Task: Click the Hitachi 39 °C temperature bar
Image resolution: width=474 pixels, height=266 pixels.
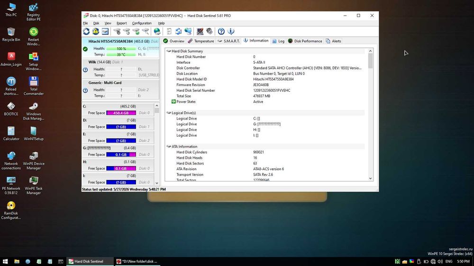Action: (x=121, y=54)
